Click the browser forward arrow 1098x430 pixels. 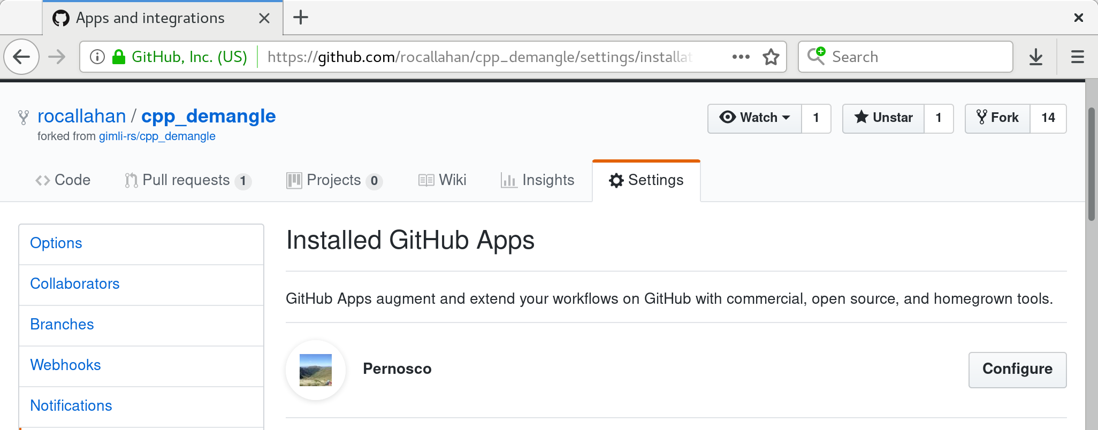tap(57, 57)
